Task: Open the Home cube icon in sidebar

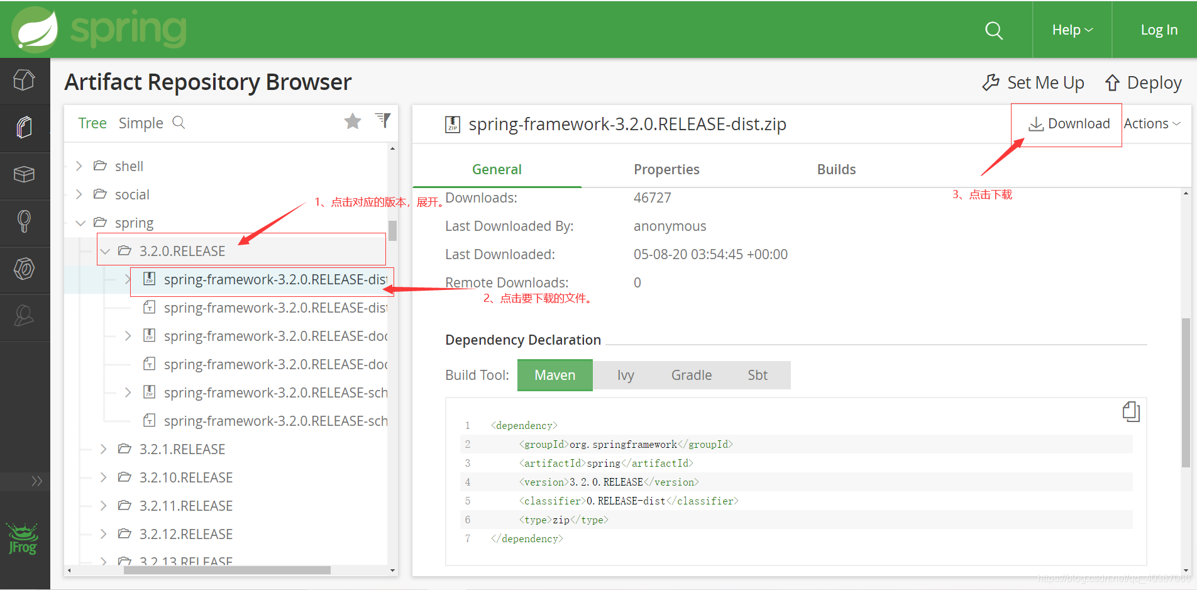Action: coord(25,81)
